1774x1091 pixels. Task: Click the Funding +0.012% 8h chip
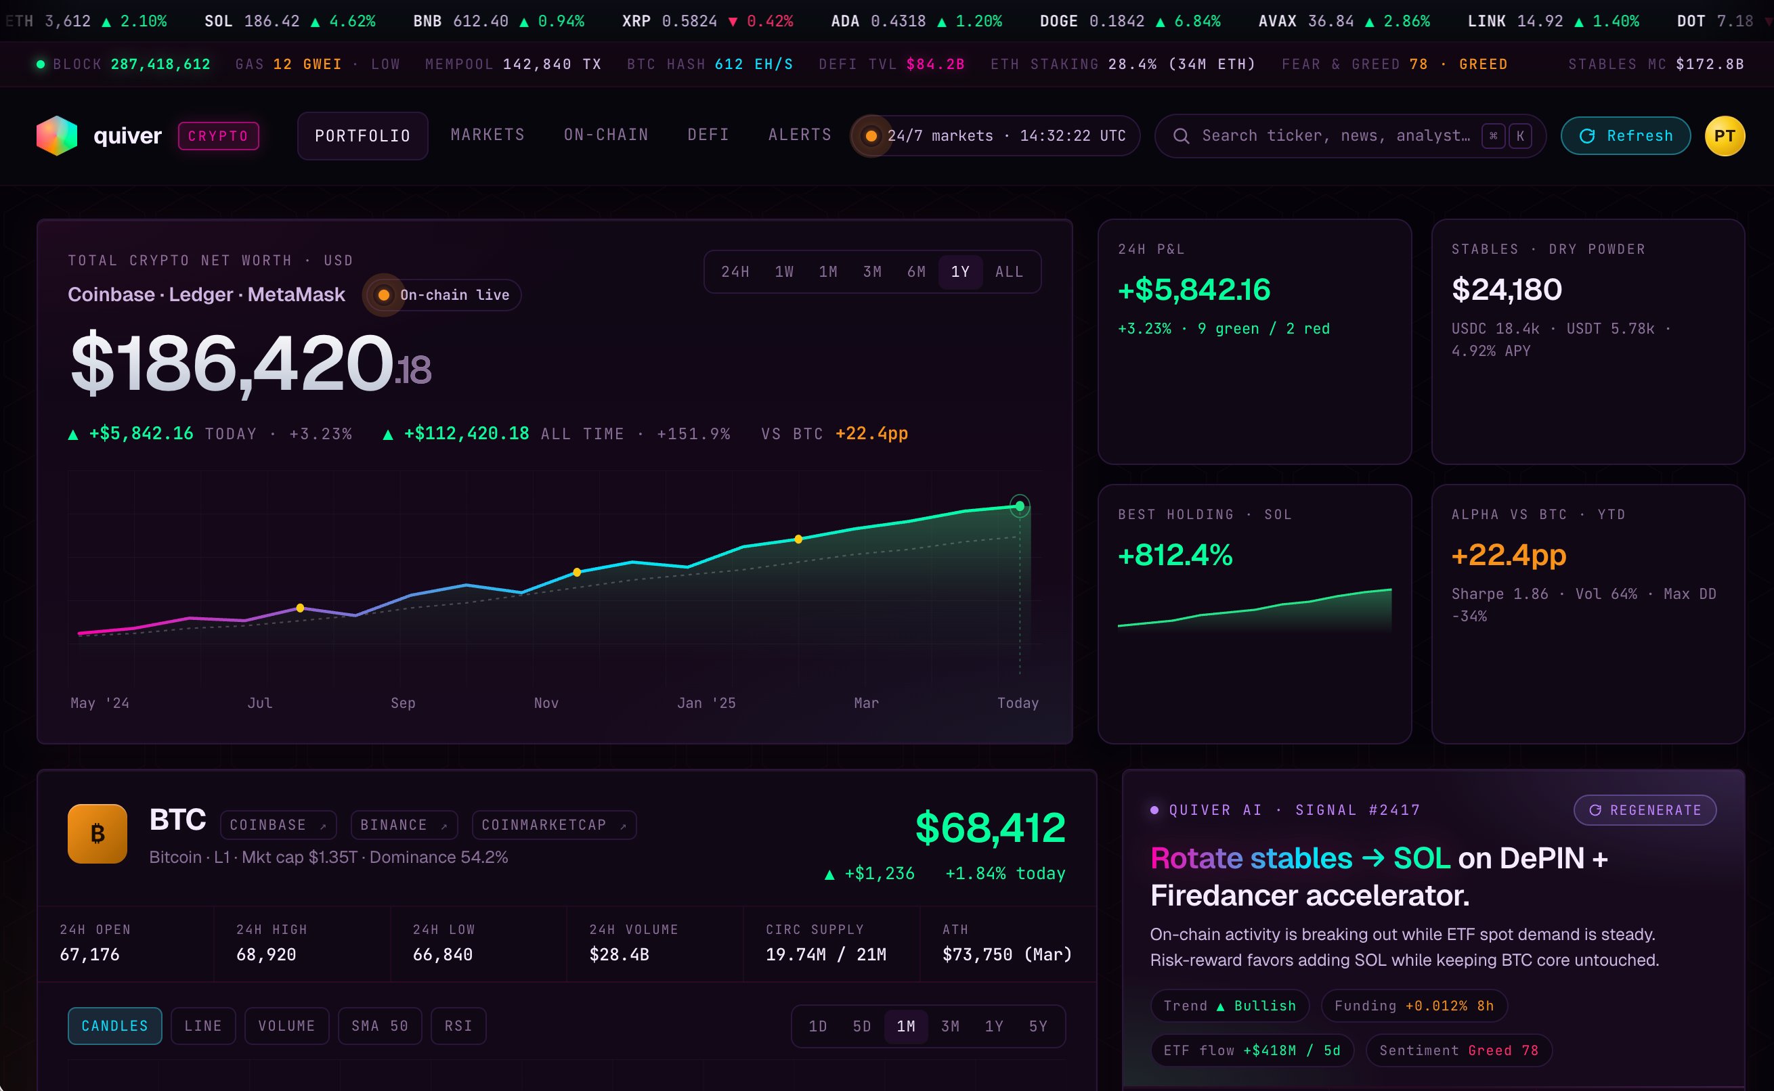click(1414, 1005)
